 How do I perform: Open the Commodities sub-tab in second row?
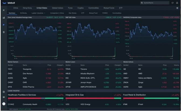[117, 13]
